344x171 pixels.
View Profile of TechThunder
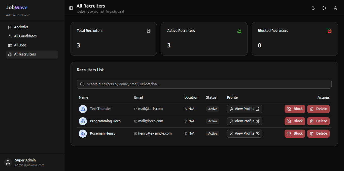(245, 109)
